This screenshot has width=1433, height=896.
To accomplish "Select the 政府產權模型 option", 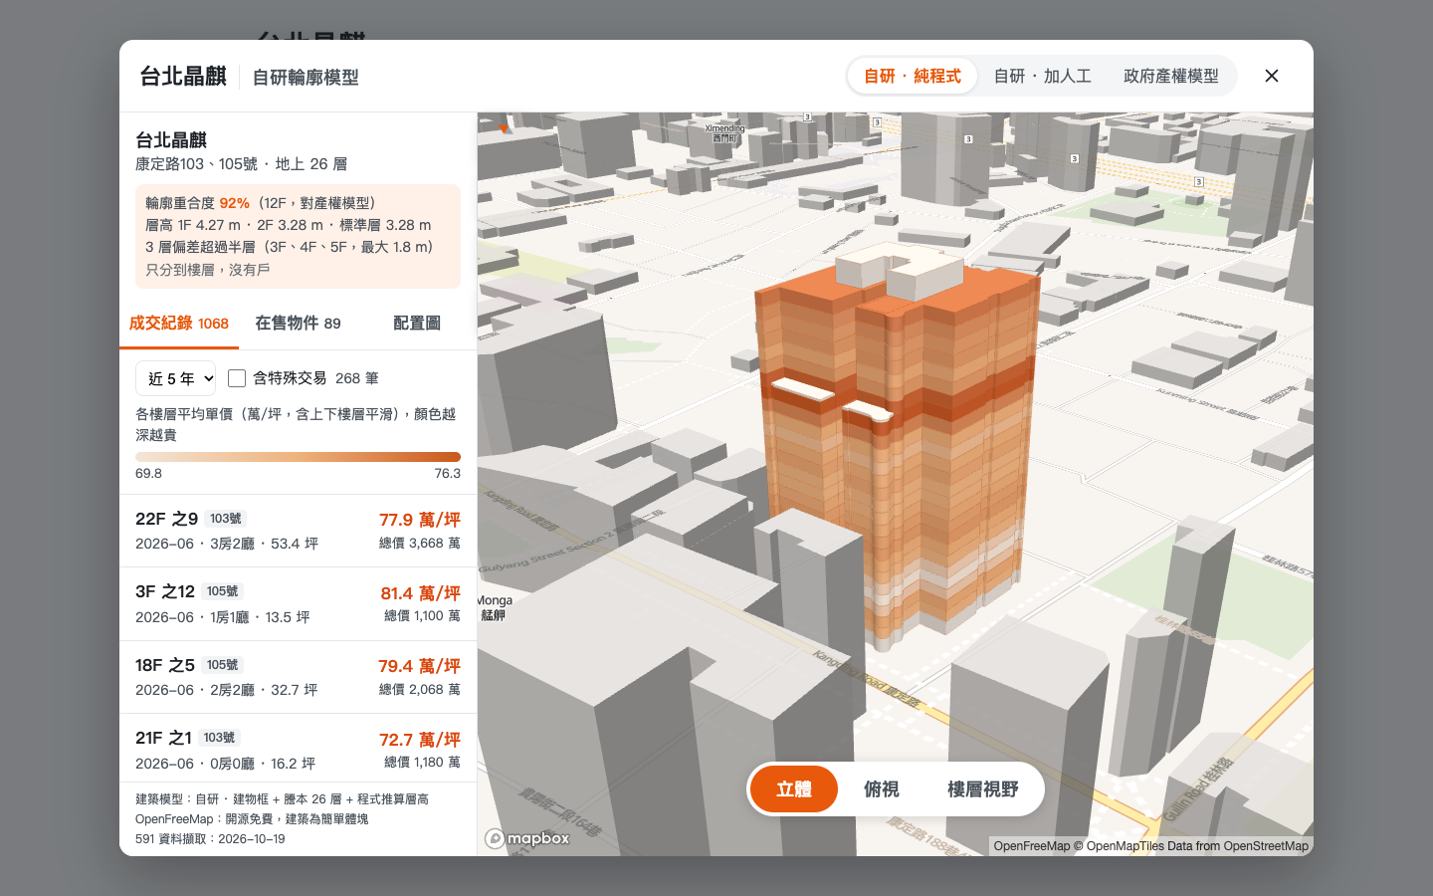I will [1171, 76].
